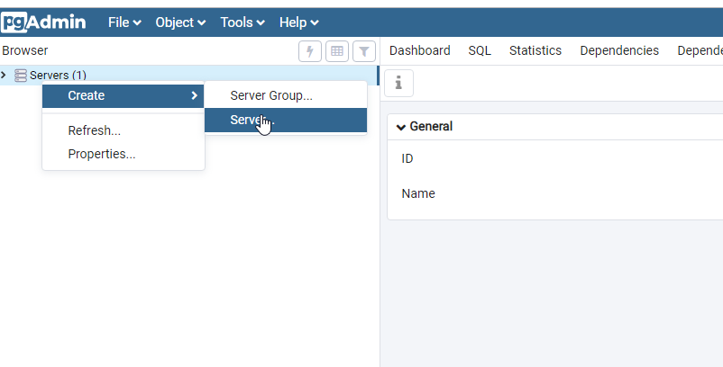Screen dimensions: 723x367
Task: Switch to the Dashboard tab
Action: coord(419,50)
